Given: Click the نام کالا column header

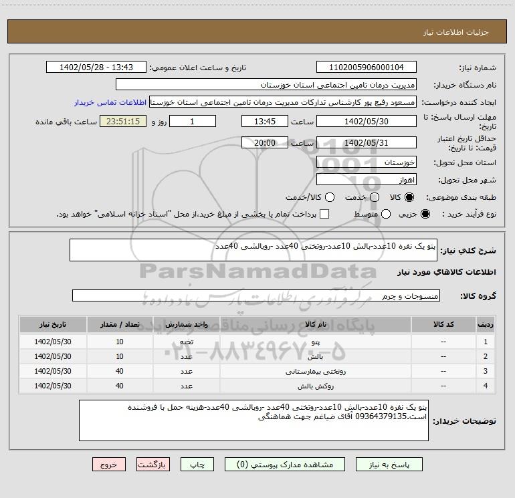Looking at the screenshot, I should point(316,324).
